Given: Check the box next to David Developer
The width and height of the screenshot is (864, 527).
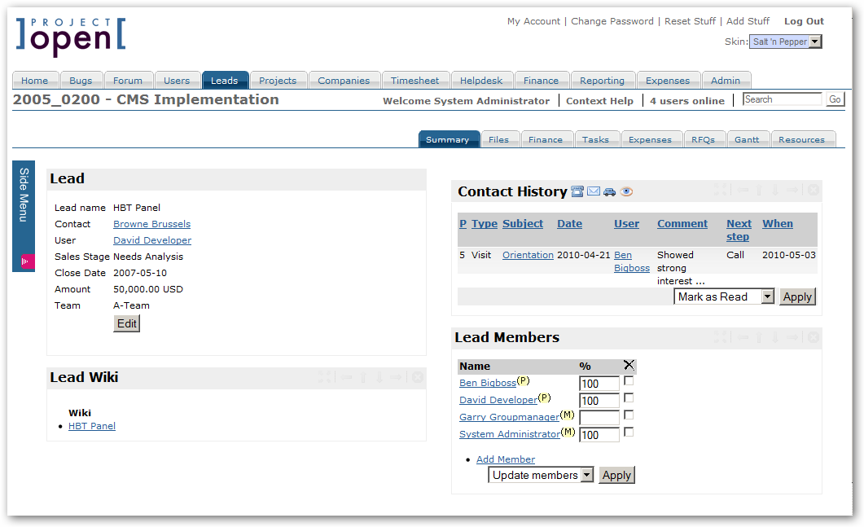Looking at the screenshot, I should point(628,400).
